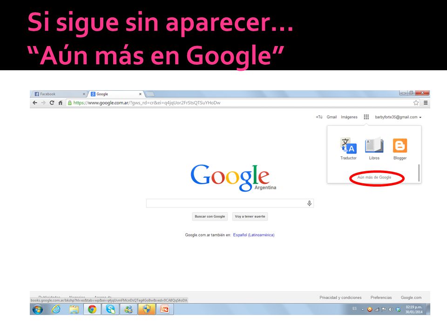Reload the page with the refresh icon
The height and width of the screenshot is (335, 447).
tap(52, 103)
